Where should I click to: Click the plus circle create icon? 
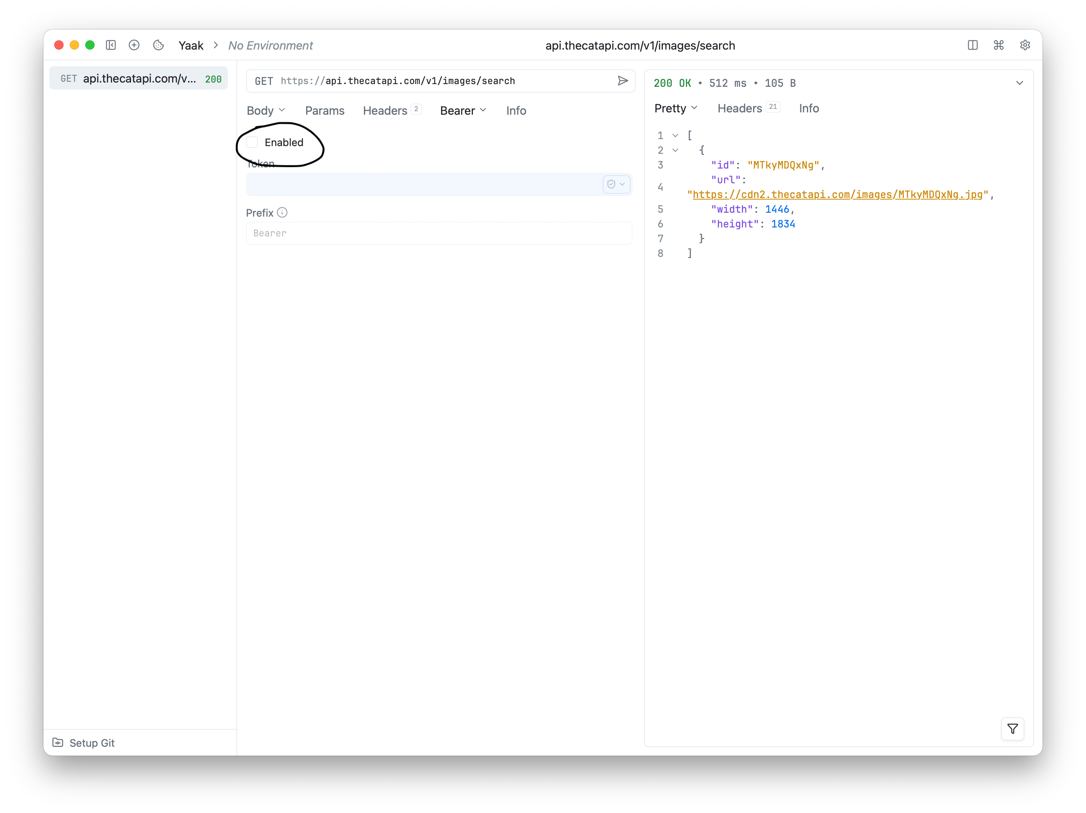[x=134, y=45]
